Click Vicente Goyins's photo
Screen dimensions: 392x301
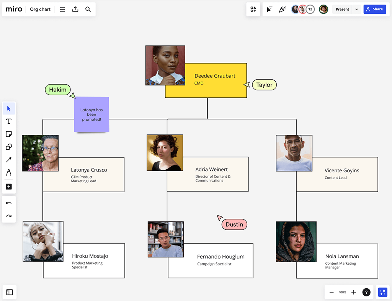coord(294,153)
